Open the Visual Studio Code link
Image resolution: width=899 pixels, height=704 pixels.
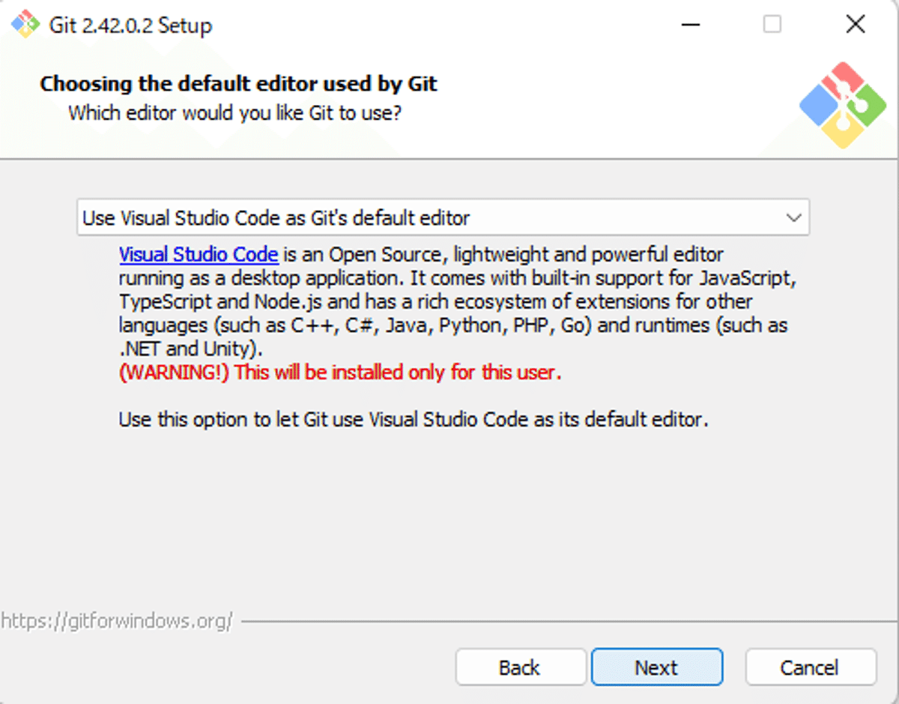click(199, 254)
